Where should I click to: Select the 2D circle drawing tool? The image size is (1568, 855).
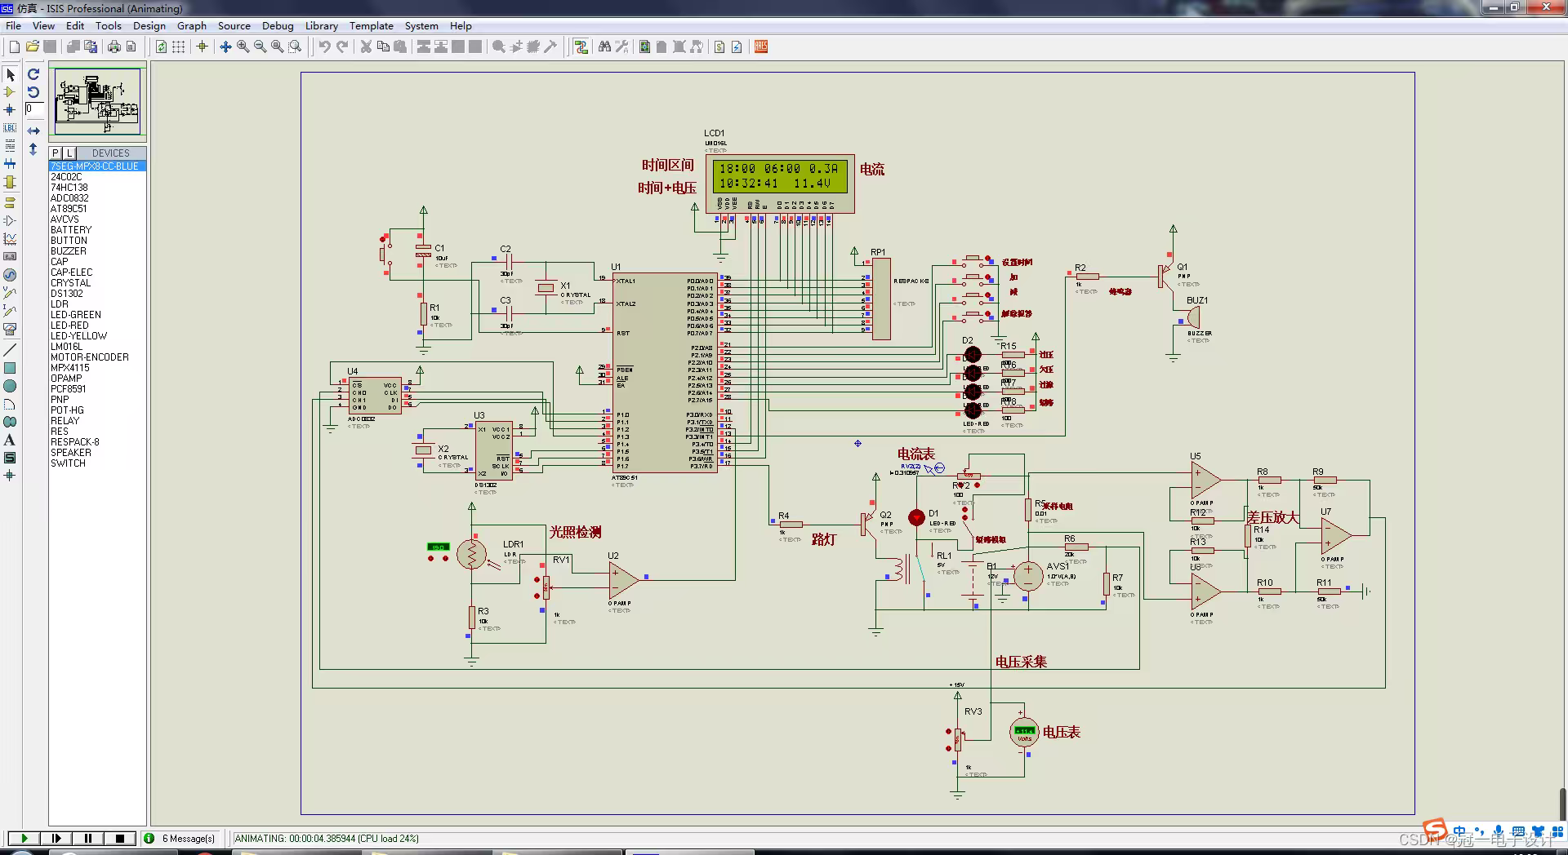pos(10,386)
